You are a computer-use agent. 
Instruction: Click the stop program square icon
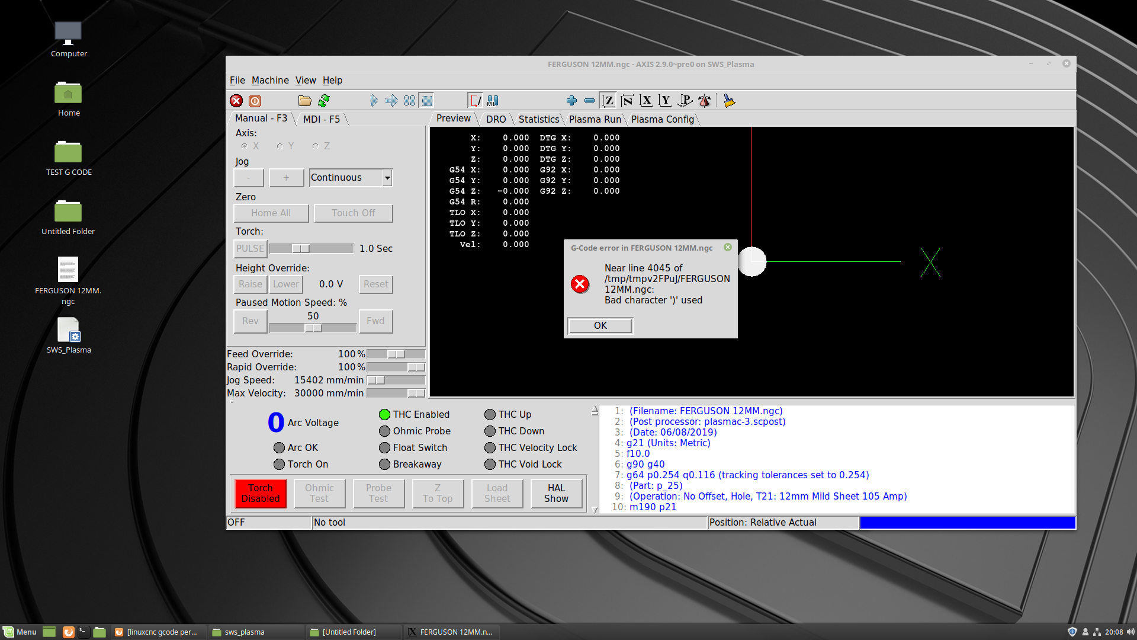pyautogui.click(x=427, y=101)
